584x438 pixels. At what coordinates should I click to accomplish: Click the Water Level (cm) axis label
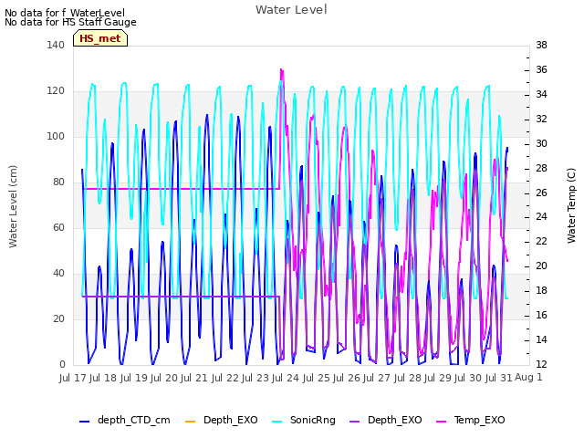13,206
